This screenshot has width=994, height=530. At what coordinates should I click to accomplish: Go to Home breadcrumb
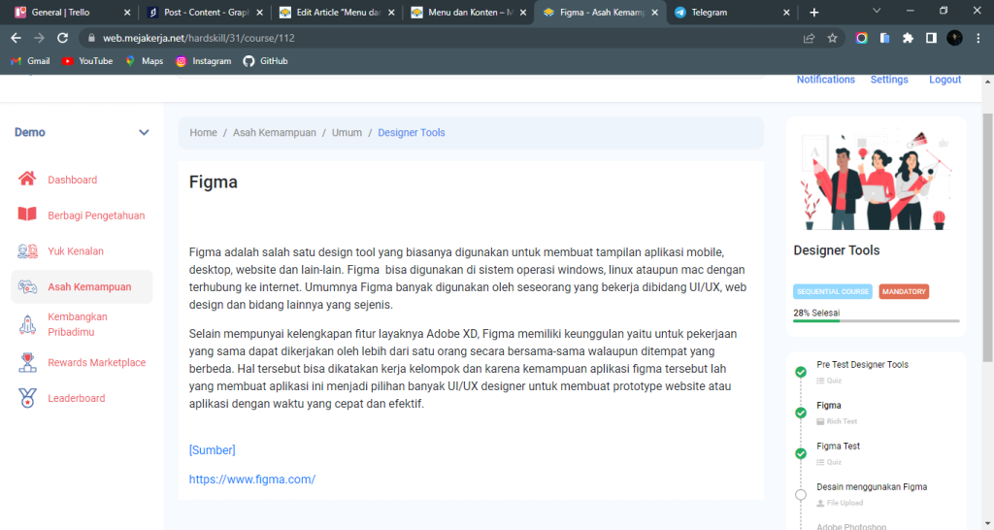(204, 132)
